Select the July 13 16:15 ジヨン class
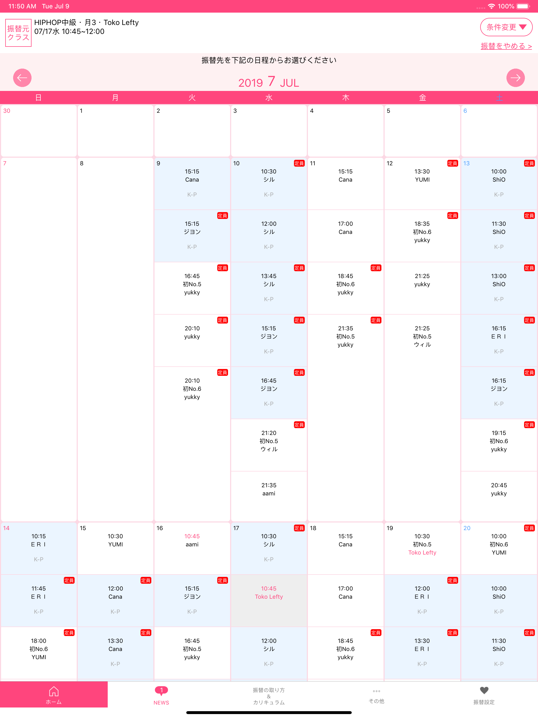Image resolution: width=538 pixels, height=718 pixels. 499,392
